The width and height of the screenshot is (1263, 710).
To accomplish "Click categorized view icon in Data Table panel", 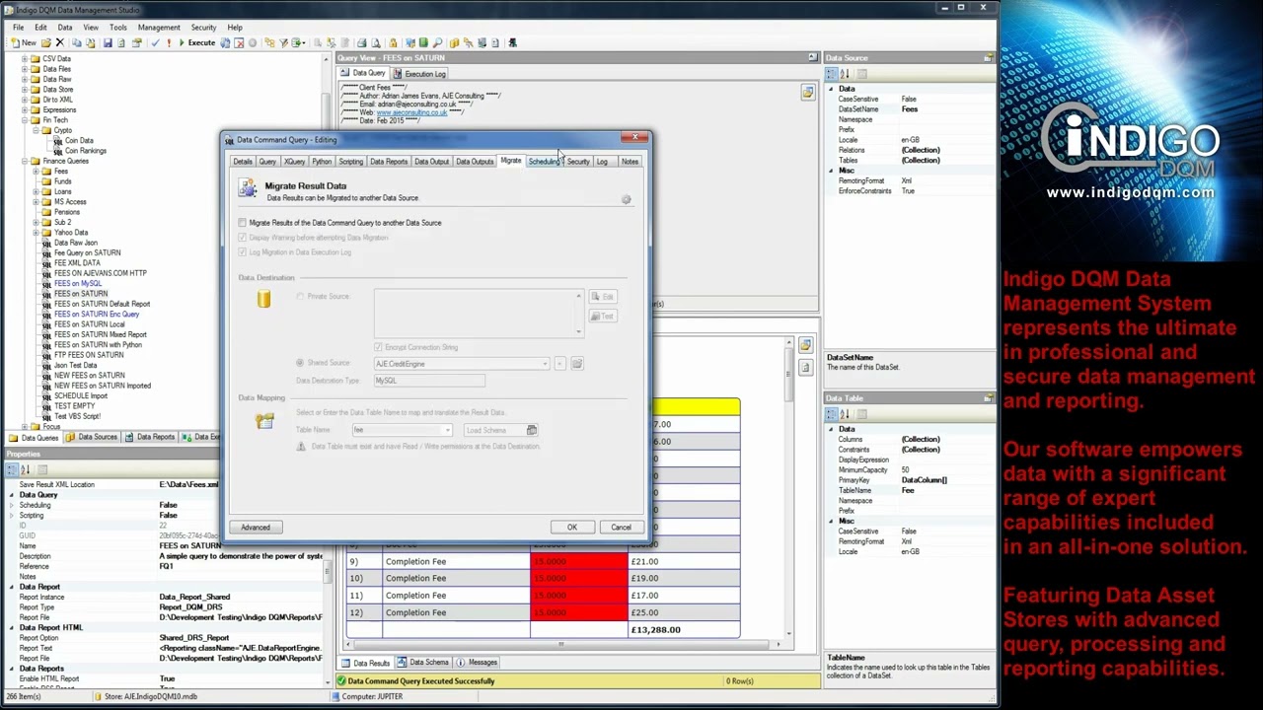I will pos(832,414).
